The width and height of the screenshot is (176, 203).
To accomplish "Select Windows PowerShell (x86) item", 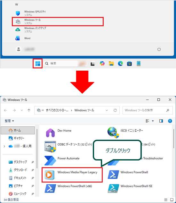I will [68, 188].
